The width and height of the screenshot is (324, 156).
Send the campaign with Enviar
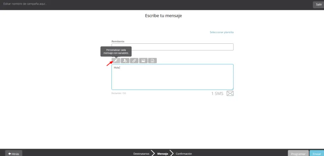[x=316, y=153]
